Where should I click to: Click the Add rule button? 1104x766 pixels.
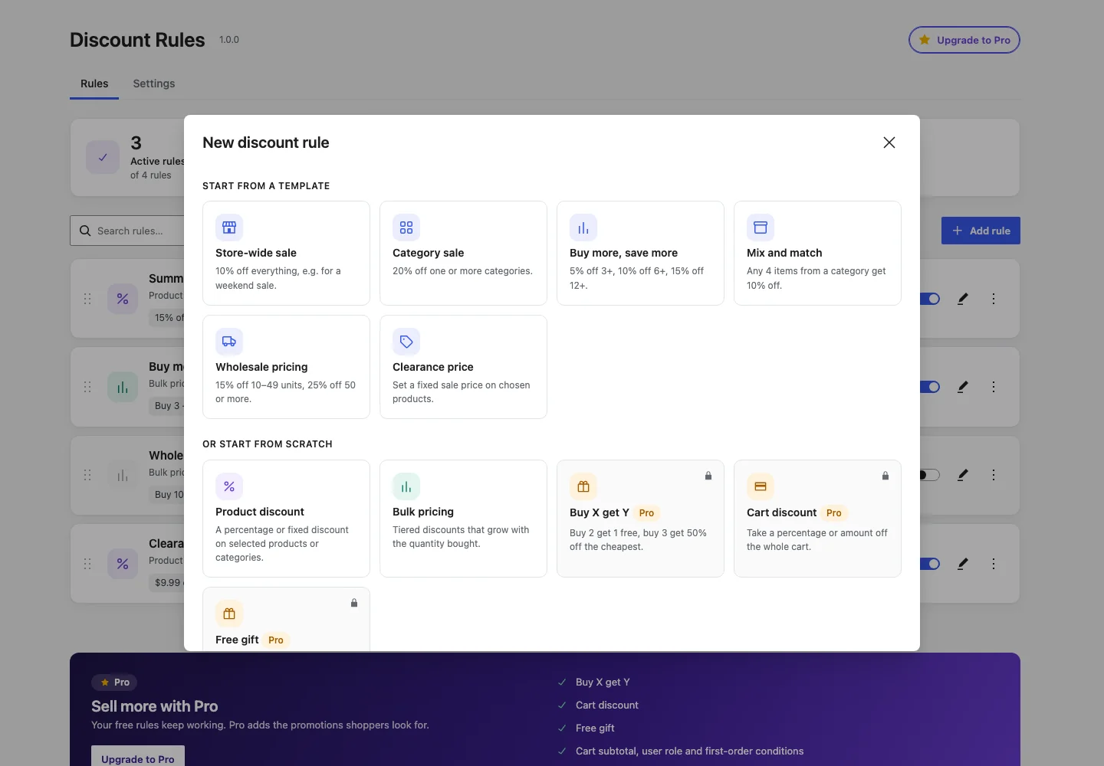tap(981, 231)
